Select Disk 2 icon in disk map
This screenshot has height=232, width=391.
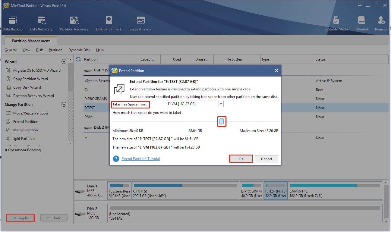pos(80,214)
